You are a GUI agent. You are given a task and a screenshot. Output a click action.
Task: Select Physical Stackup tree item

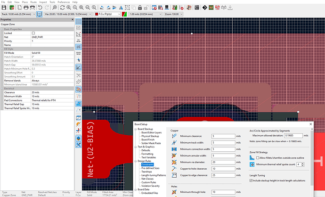[150, 136]
